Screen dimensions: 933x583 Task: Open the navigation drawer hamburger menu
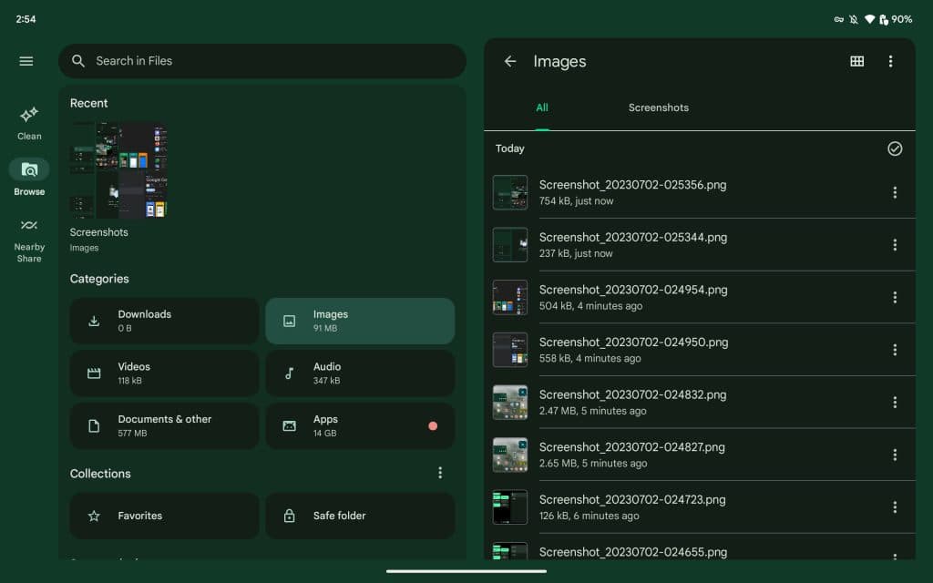click(26, 61)
